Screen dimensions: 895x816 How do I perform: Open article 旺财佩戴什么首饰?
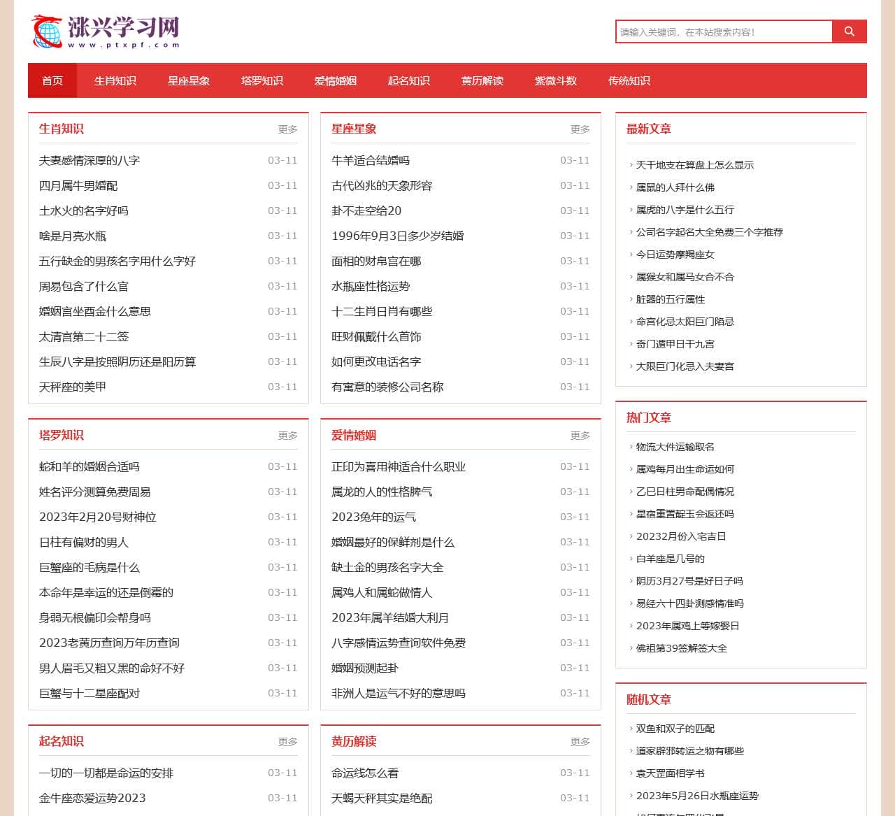pos(376,336)
